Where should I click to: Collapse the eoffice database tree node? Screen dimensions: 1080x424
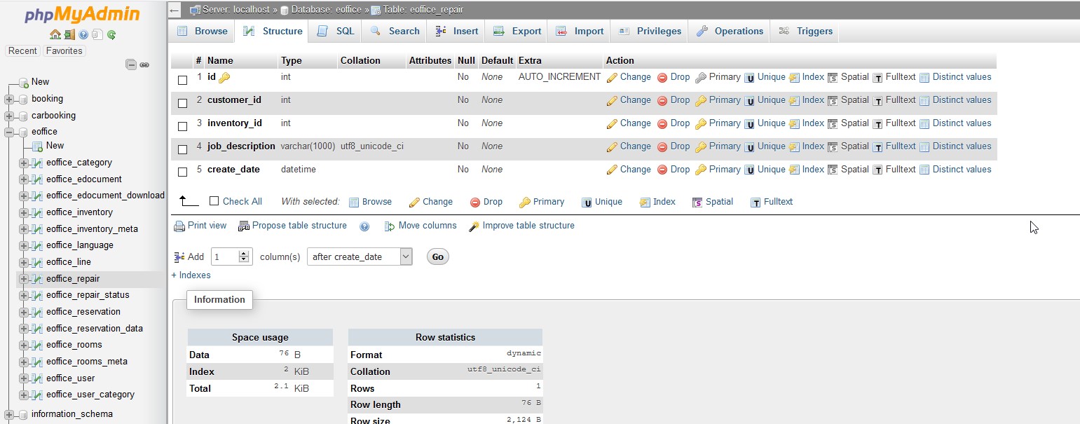[x=9, y=132]
